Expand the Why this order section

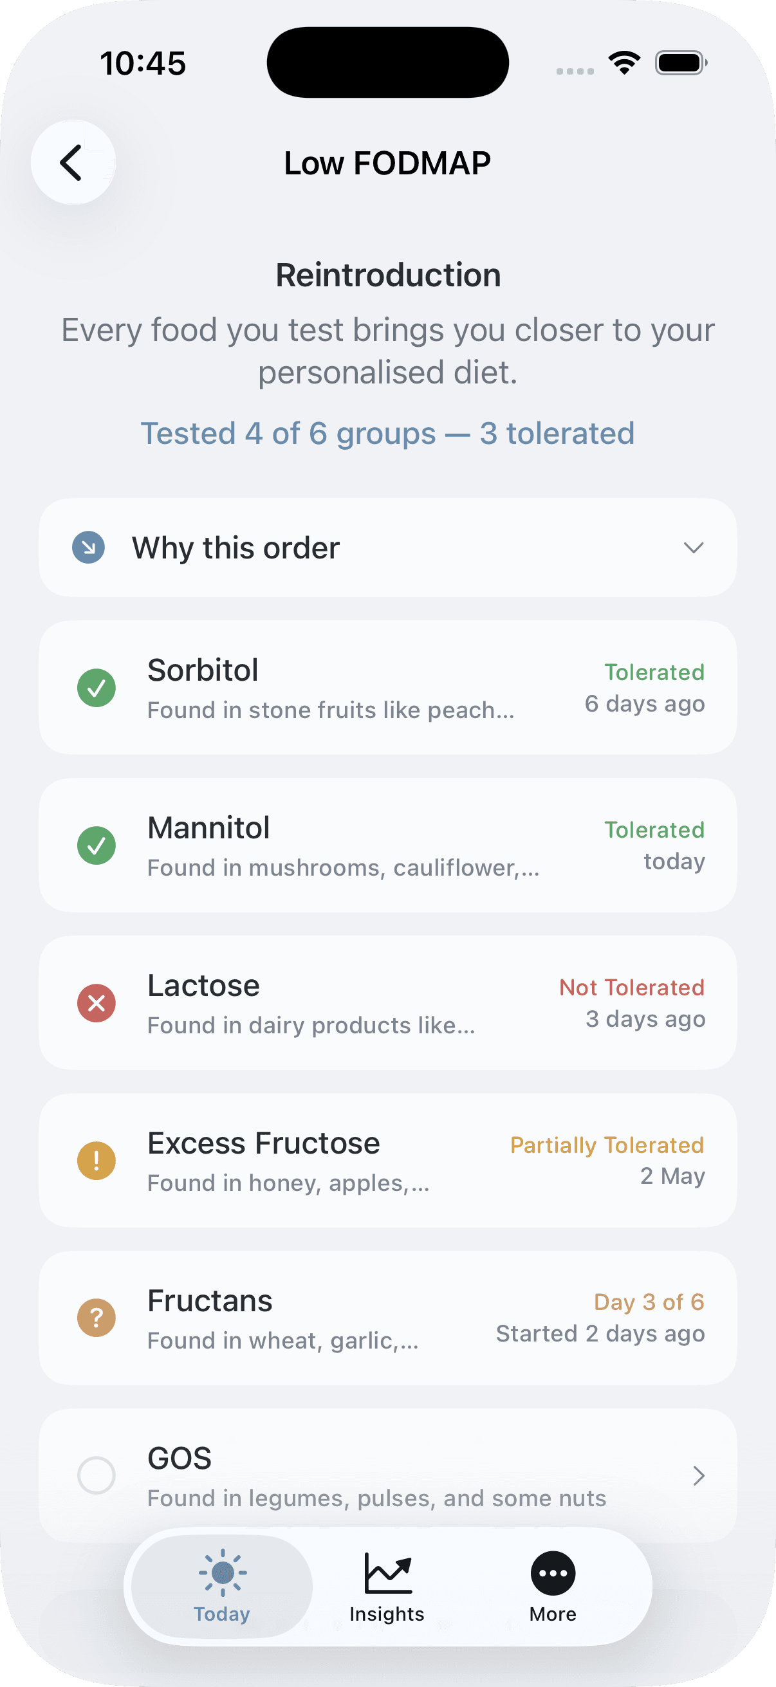pyautogui.click(x=387, y=548)
